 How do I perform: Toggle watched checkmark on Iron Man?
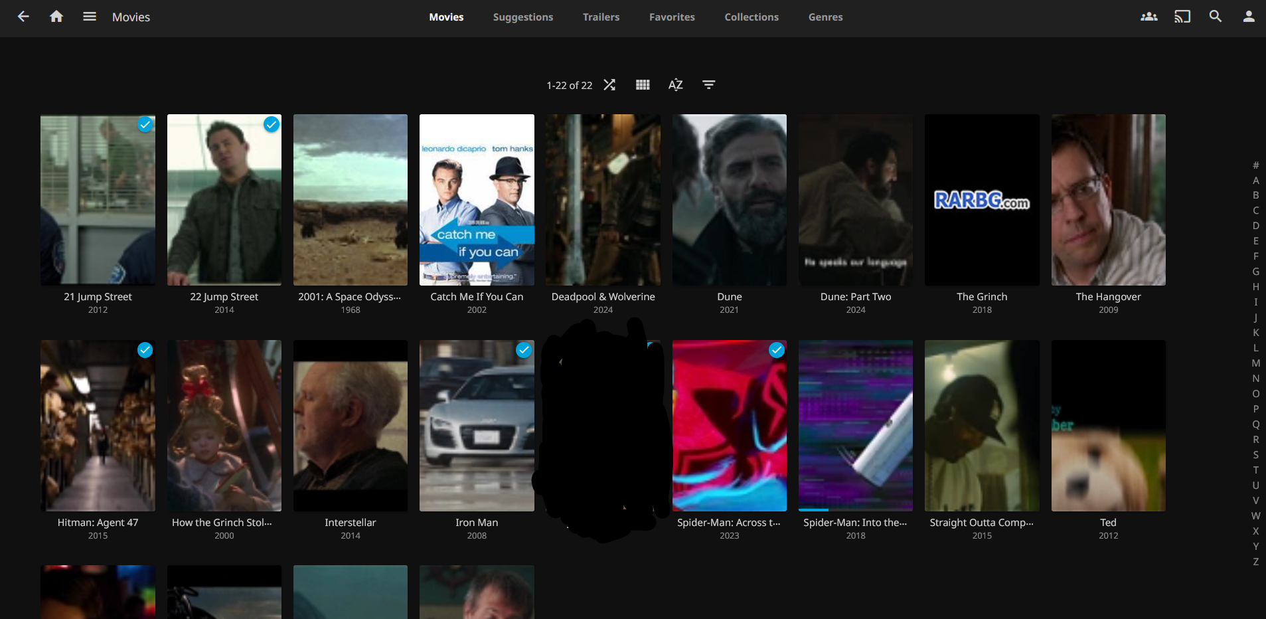524,350
